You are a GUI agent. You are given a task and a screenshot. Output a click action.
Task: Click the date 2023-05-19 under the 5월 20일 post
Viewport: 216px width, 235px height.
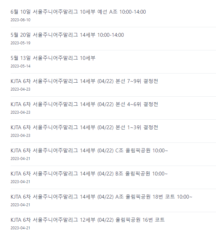[21, 43]
